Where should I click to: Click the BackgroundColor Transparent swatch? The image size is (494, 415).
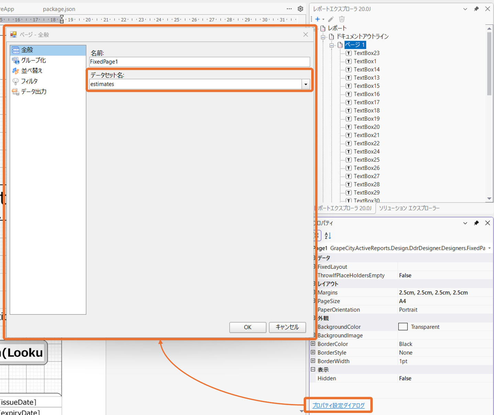[403, 327]
